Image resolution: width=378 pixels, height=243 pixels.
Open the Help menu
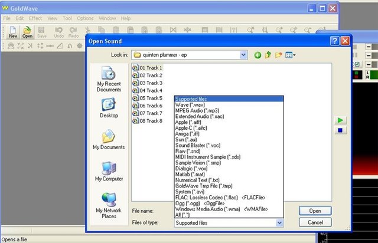pos(126,18)
